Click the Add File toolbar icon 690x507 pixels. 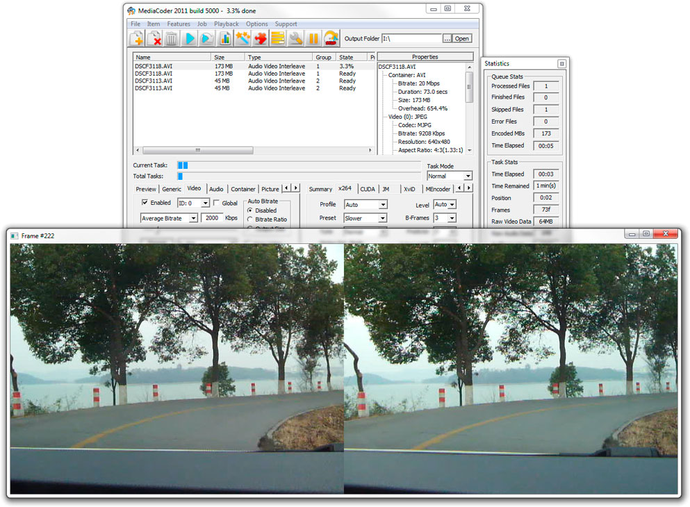coord(137,39)
